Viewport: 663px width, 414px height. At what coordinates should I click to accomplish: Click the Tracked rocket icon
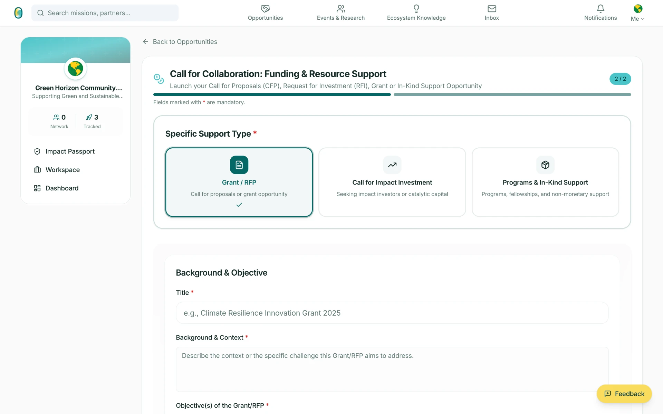[x=89, y=117]
